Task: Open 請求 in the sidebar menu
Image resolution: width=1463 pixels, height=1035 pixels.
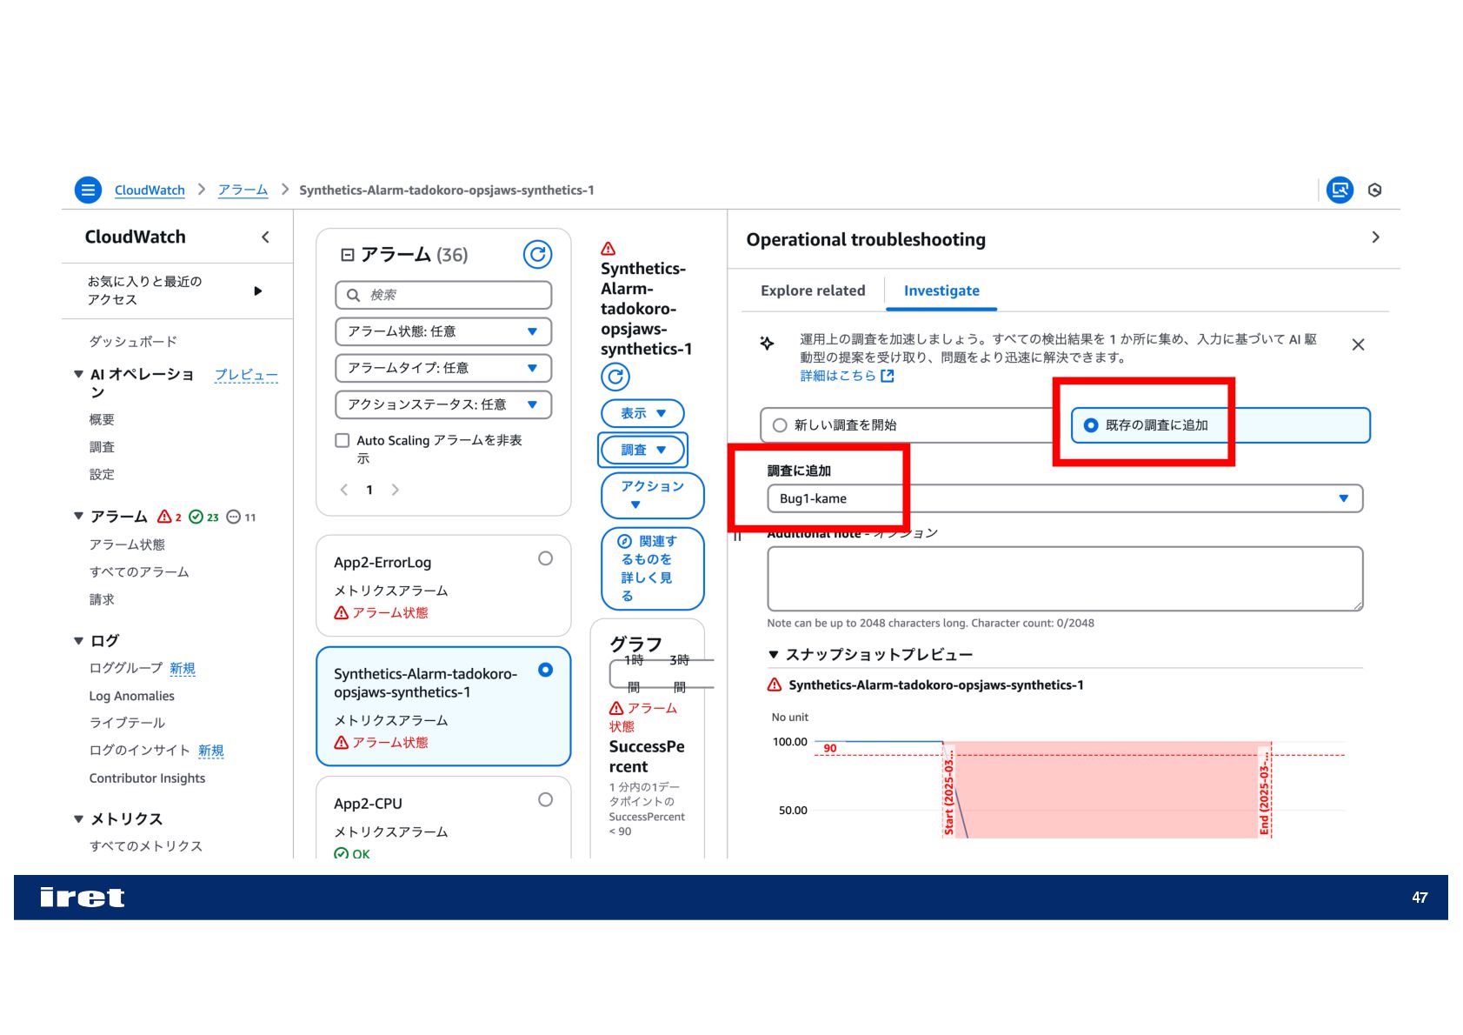Action: [102, 599]
